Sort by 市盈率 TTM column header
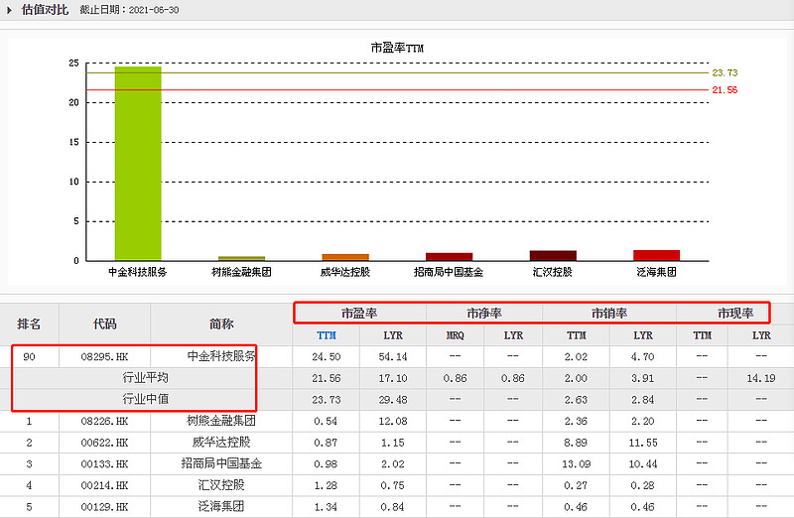Image resolution: width=794 pixels, height=518 pixels. coord(327,335)
